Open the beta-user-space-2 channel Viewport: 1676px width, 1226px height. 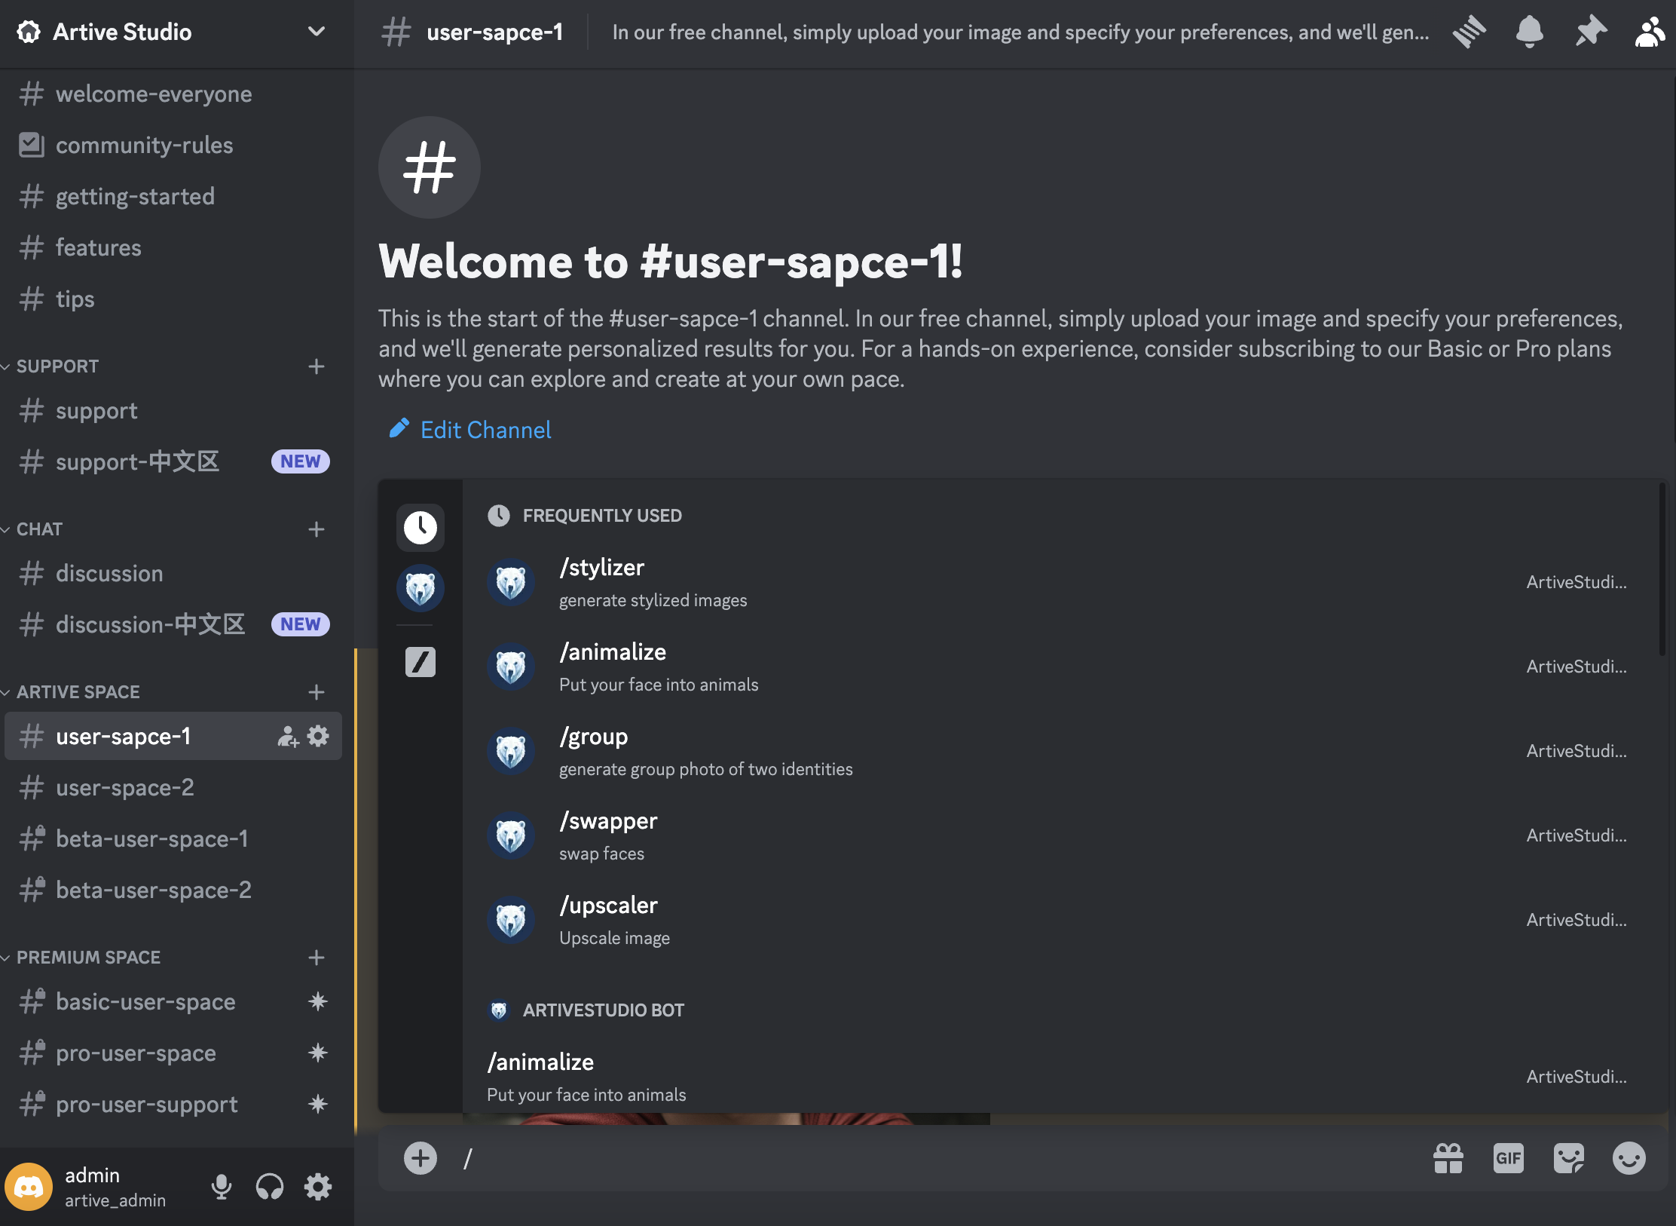click(173, 890)
